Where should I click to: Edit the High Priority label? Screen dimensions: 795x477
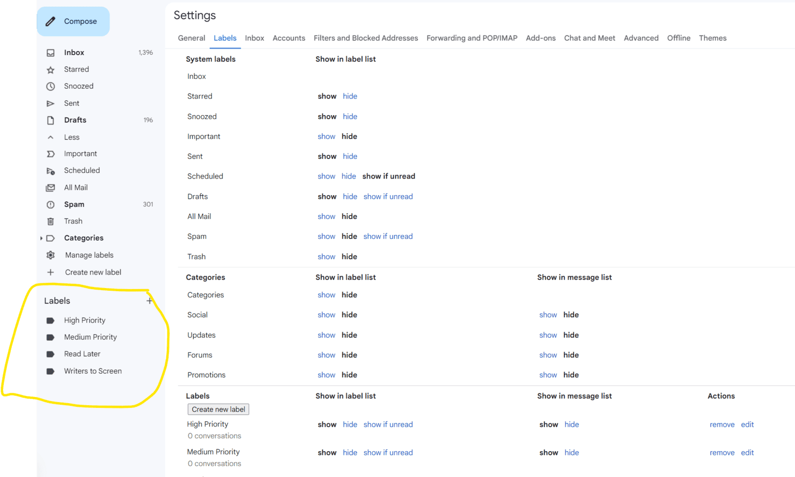coord(747,424)
